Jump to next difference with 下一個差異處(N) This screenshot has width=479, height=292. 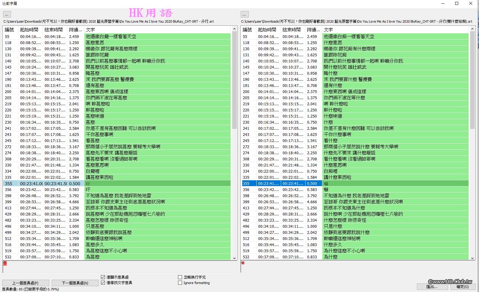coord(75,283)
